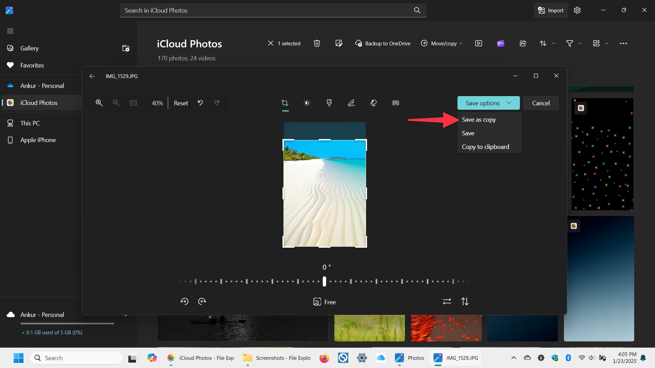Reset the image edits
The width and height of the screenshot is (655, 368).
(x=181, y=103)
